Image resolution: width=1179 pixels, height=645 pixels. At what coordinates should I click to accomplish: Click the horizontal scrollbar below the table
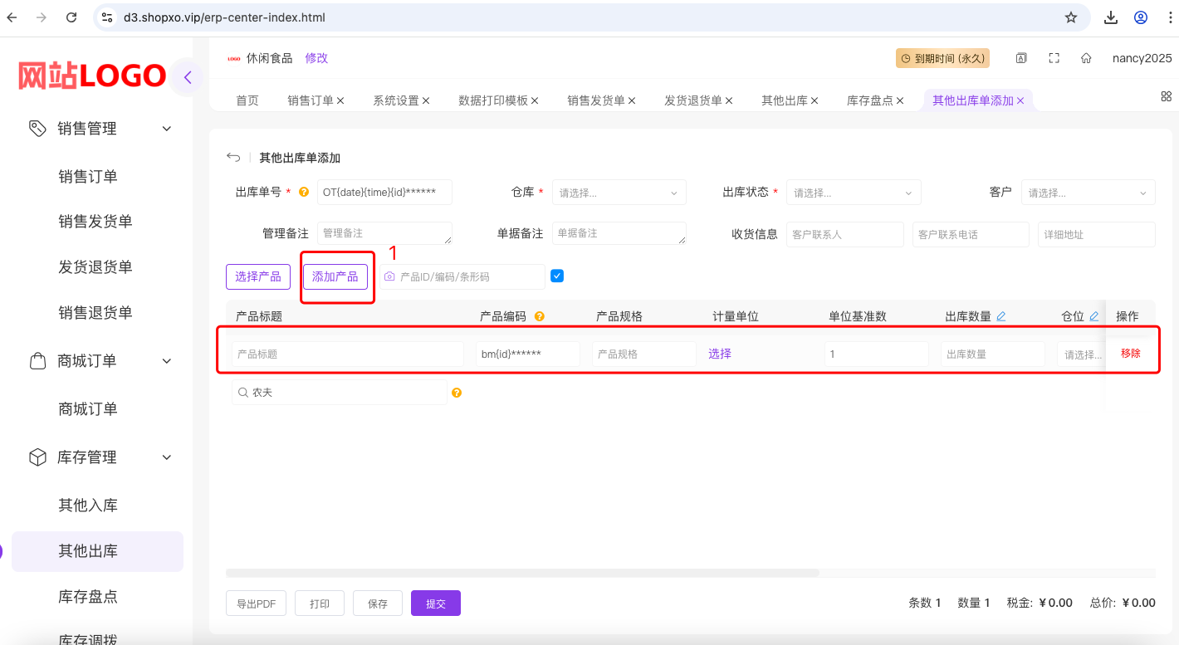point(522,573)
